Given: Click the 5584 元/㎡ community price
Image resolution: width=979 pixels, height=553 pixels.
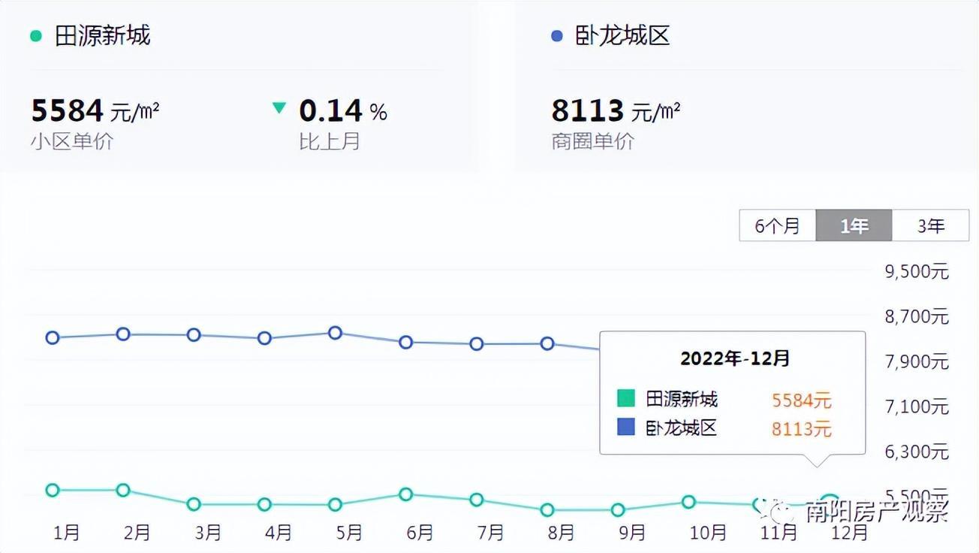Looking at the screenshot, I should click(95, 111).
